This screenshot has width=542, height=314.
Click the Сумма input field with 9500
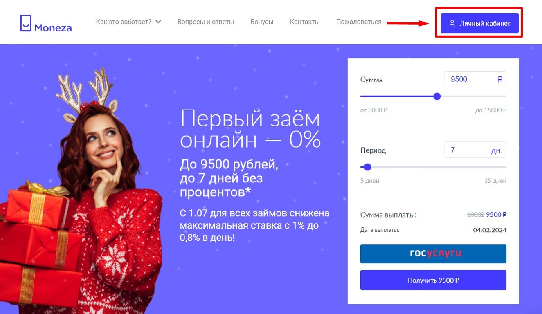(475, 79)
